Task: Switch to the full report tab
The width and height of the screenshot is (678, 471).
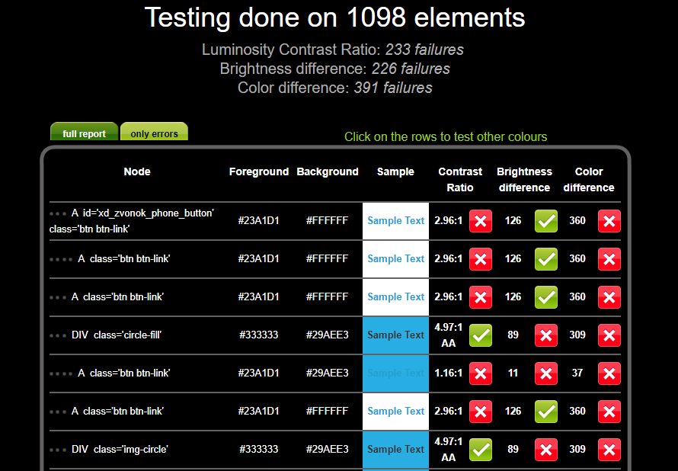Action: coord(84,132)
